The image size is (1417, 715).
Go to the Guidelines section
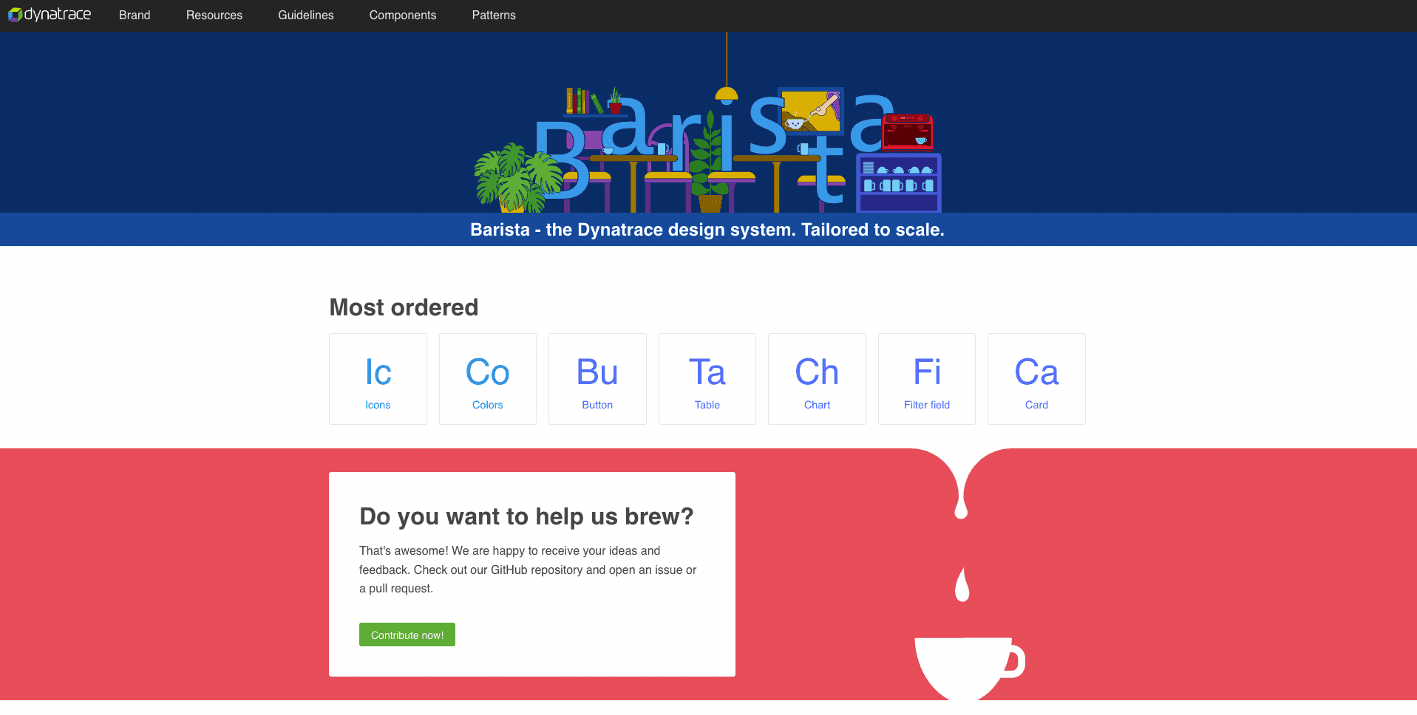pyautogui.click(x=306, y=15)
